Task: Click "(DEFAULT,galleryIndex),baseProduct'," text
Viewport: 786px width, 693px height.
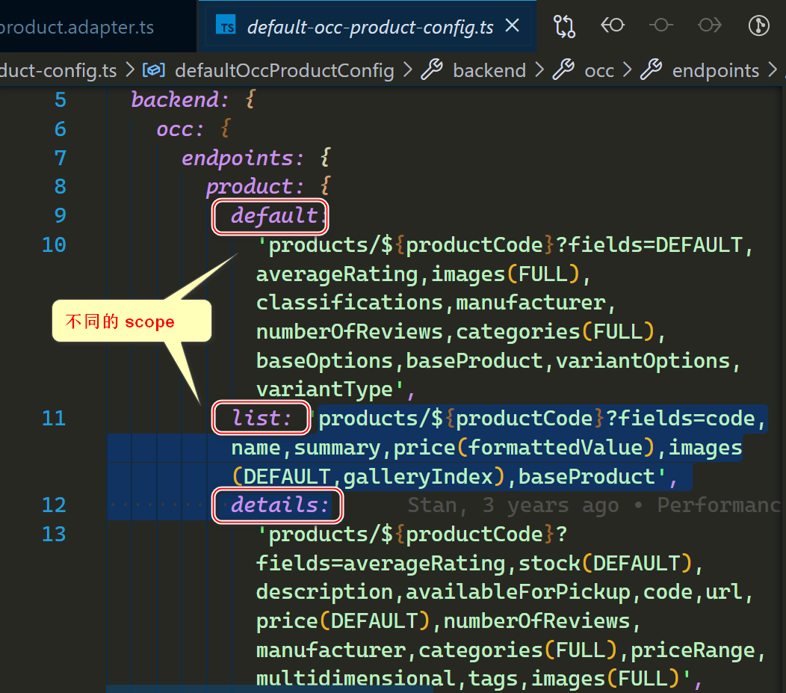Action: click(455, 476)
